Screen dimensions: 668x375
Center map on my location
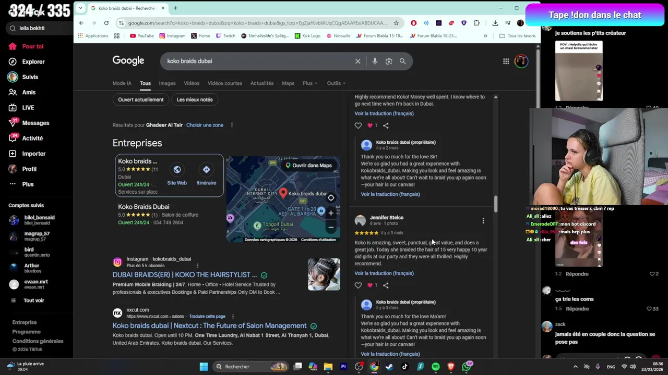pos(331,198)
